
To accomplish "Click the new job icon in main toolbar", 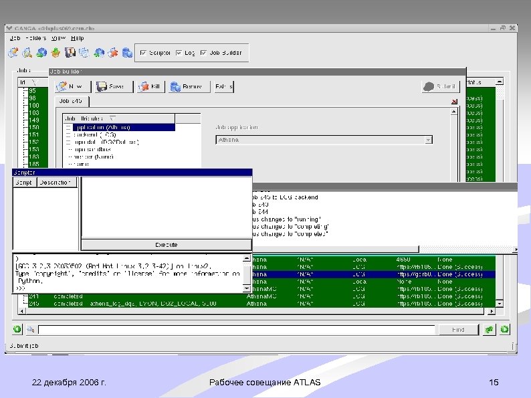I will click(13, 52).
